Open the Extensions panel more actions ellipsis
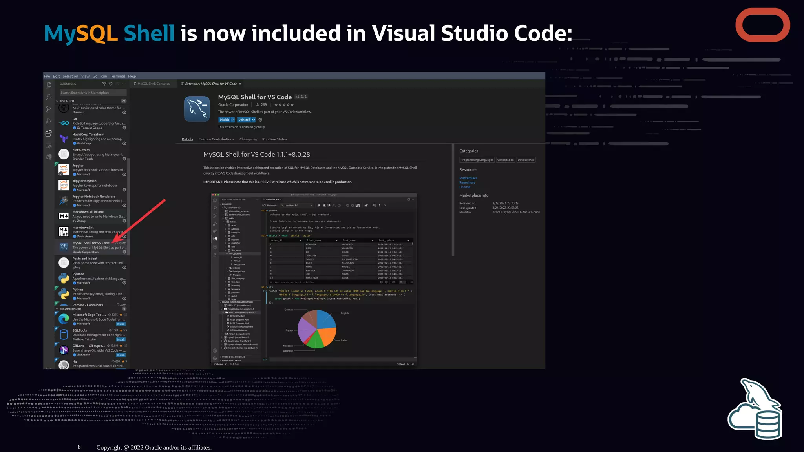Screen dimensions: 804x452 (x=124, y=84)
